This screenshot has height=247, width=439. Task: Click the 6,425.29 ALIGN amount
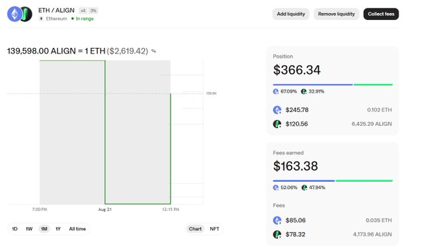(372, 124)
